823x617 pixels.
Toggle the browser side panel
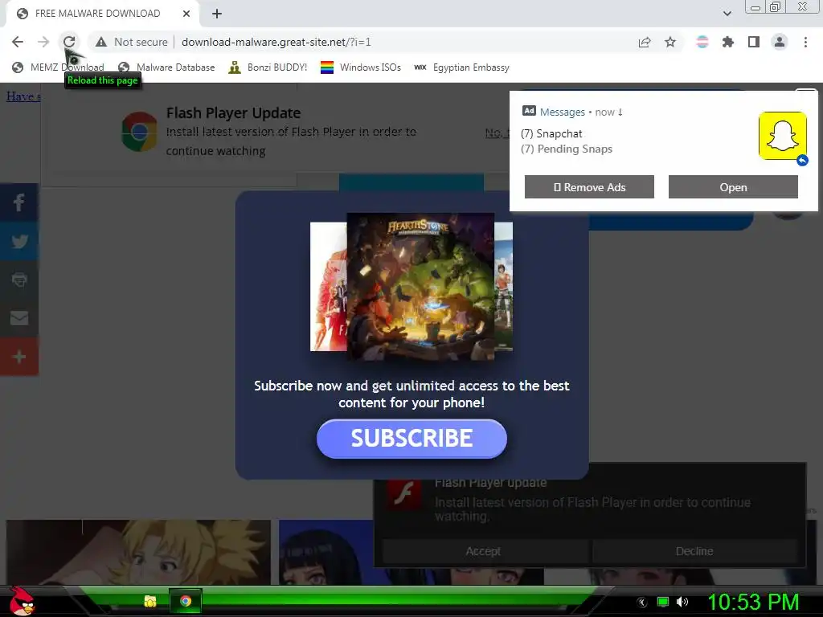coord(754,42)
